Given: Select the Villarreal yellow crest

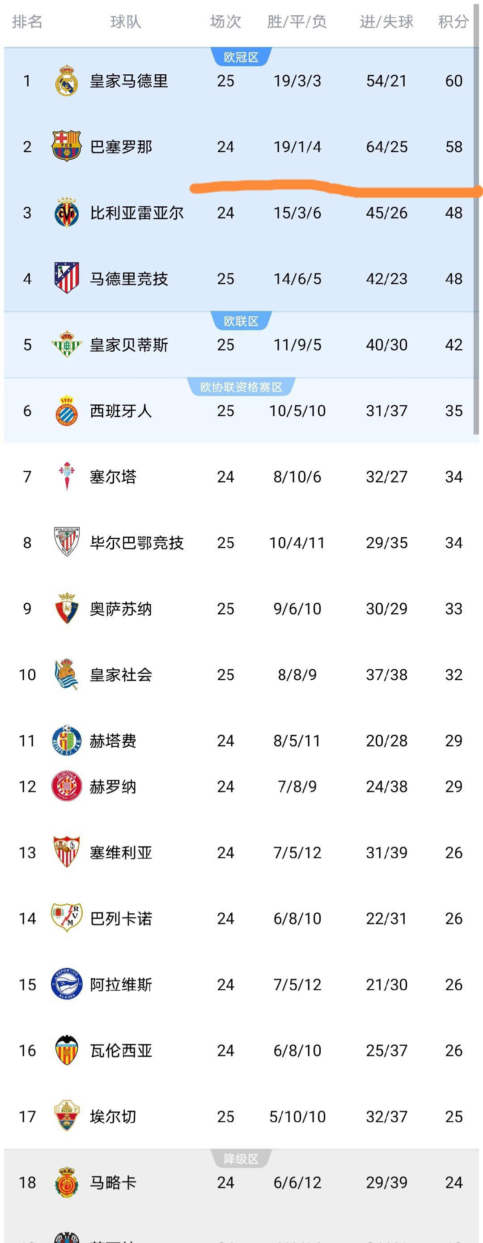Looking at the screenshot, I should (66, 213).
